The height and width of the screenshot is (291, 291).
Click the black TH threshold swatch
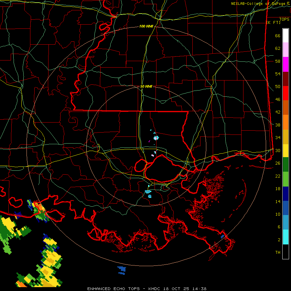[286, 252]
